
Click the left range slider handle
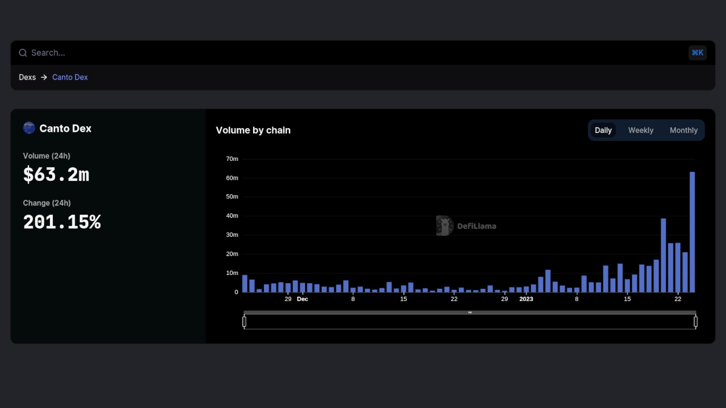(x=244, y=321)
